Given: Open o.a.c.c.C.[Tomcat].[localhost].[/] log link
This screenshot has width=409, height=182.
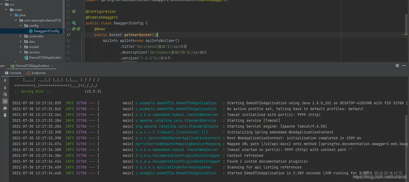Looking at the screenshot, I should point(171,132).
